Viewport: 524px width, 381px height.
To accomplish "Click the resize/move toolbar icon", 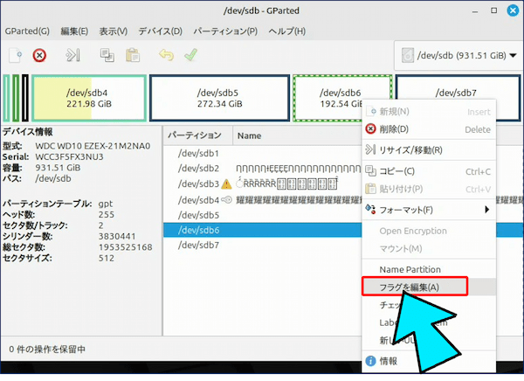I will click(74, 55).
